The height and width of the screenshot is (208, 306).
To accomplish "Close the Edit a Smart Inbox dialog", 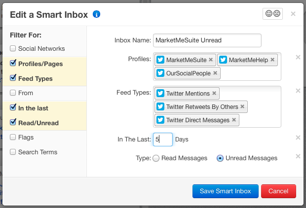I will click(293, 14).
